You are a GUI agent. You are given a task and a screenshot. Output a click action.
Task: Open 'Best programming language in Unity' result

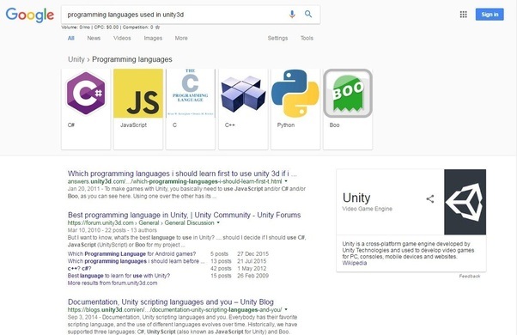(x=185, y=215)
